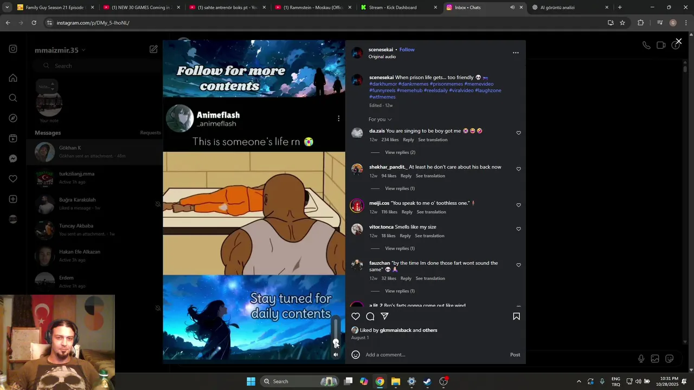Image resolution: width=694 pixels, height=390 pixels.
Task: View replies (1) under shekhar_pandit_ comment
Action: (400, 188)
